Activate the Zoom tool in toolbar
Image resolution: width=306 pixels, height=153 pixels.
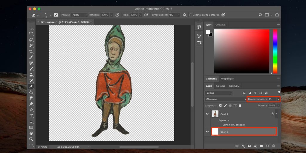pos(31,139)
